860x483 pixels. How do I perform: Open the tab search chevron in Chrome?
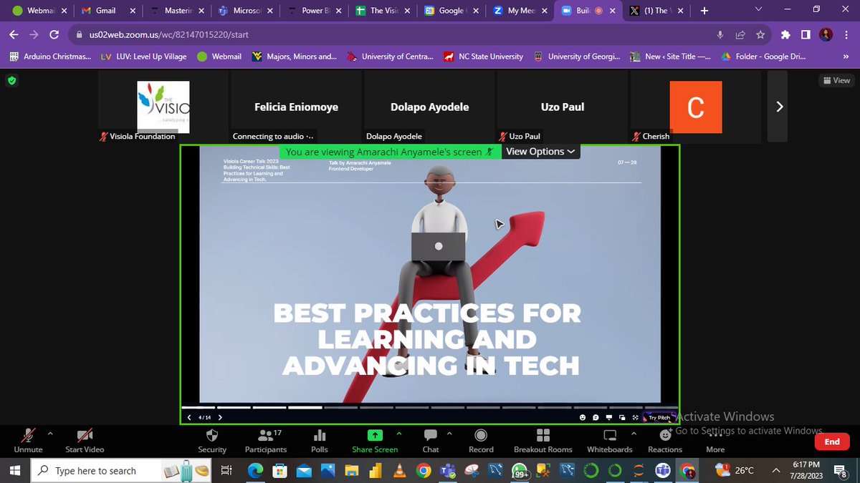click(x=759, y=10)
